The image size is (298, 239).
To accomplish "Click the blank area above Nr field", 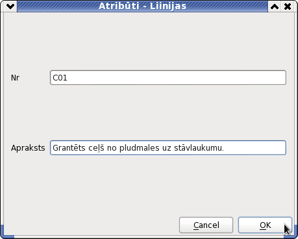I will pos(149,41).
